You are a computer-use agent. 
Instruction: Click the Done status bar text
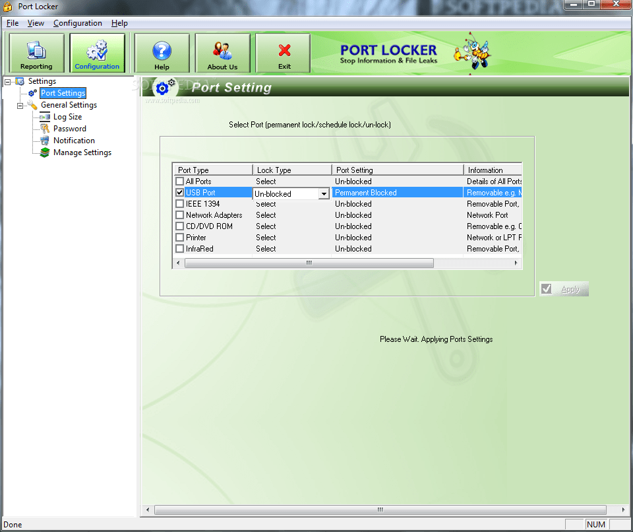(13, 524)
